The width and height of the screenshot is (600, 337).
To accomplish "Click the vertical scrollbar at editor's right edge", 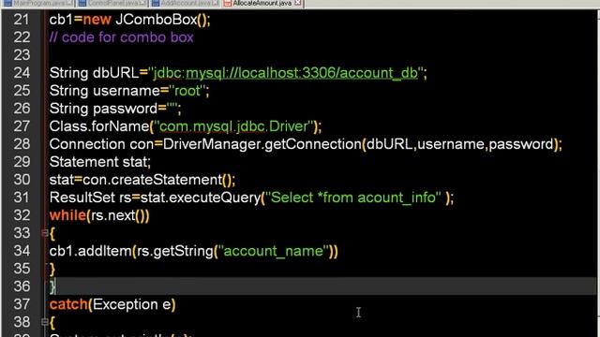I will tap(598, 172).
